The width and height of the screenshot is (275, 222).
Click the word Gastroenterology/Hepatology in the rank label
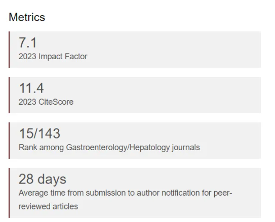(118, 148)
